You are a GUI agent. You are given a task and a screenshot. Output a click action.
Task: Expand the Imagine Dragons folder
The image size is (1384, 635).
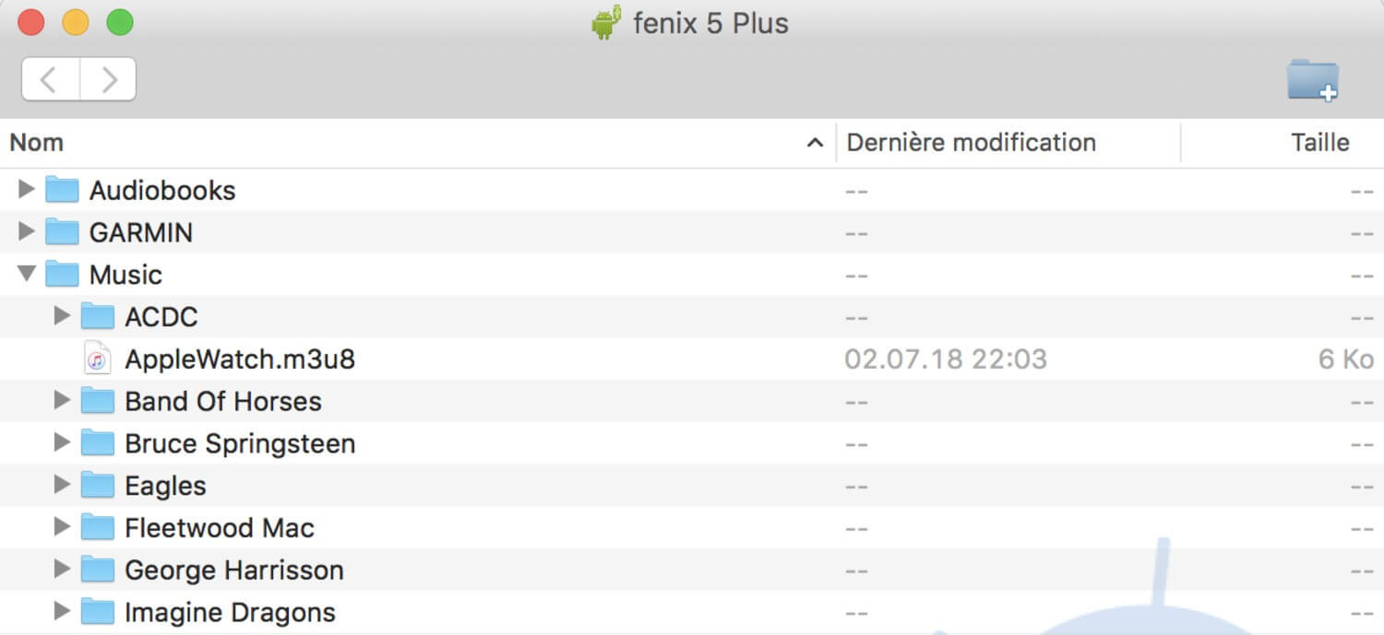click(x=62, y=611)
